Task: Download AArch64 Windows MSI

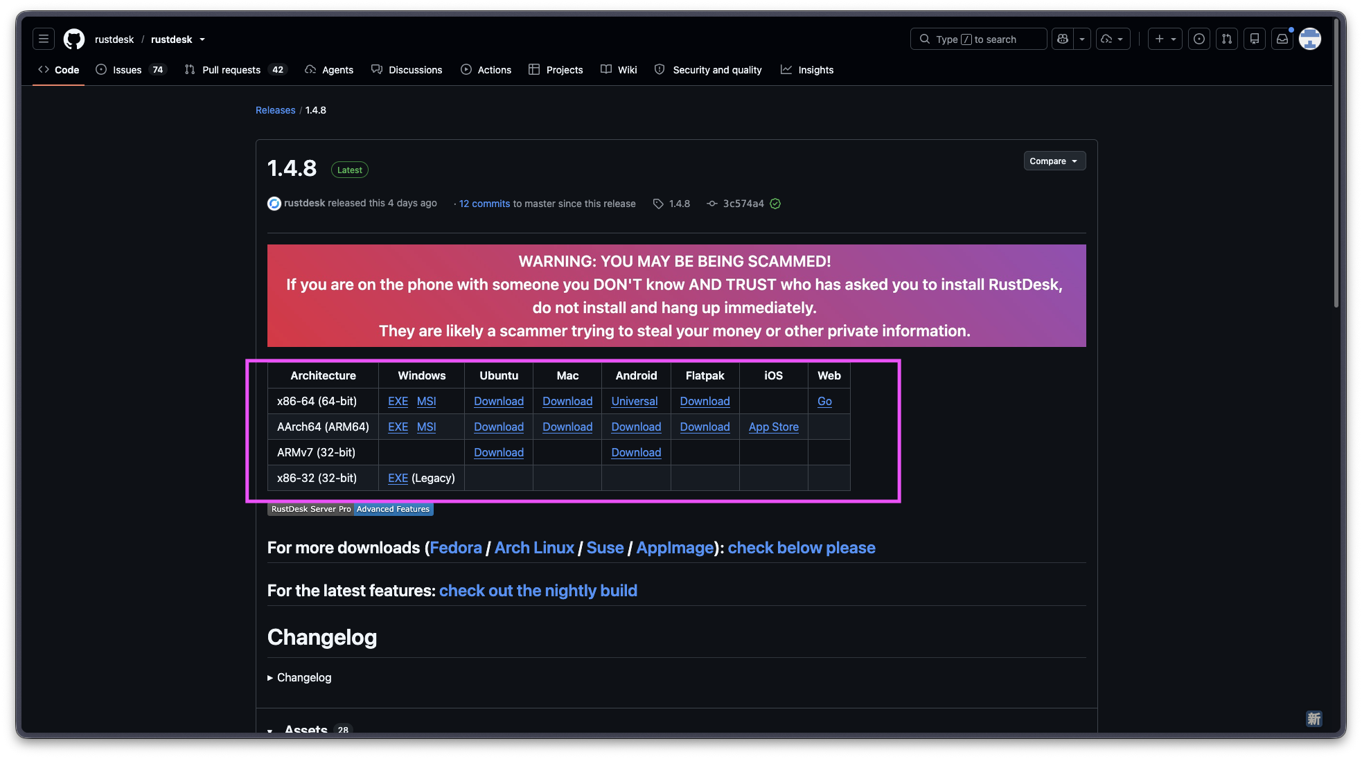Action: point(426,427)
